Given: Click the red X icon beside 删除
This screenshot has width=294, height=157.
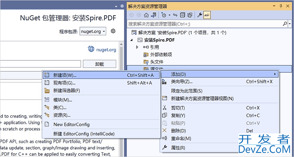Looking at the screenshot, I should point(164,130).
